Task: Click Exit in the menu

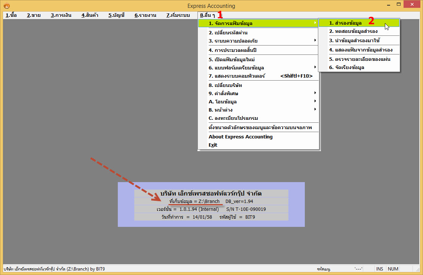Action: (213, 145)
